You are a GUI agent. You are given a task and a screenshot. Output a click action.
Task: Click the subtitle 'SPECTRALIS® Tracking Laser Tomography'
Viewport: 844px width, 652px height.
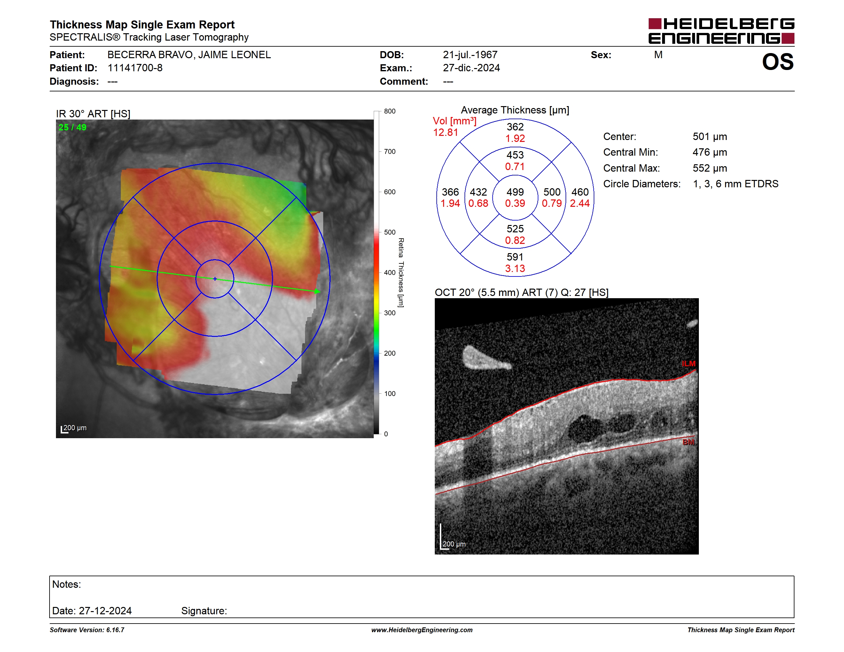point(149,37)
